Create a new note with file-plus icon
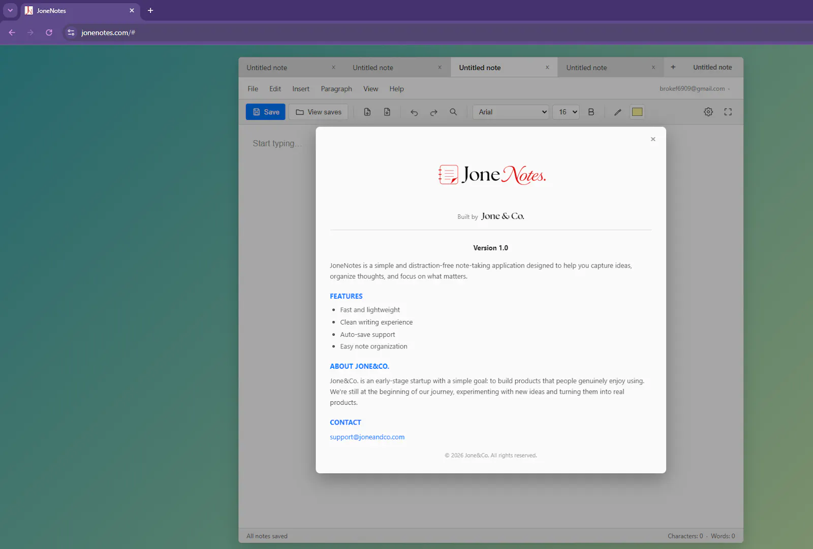The width and height of the screenshot is (813, 549). pyautogui.click(x=367, y=112)
